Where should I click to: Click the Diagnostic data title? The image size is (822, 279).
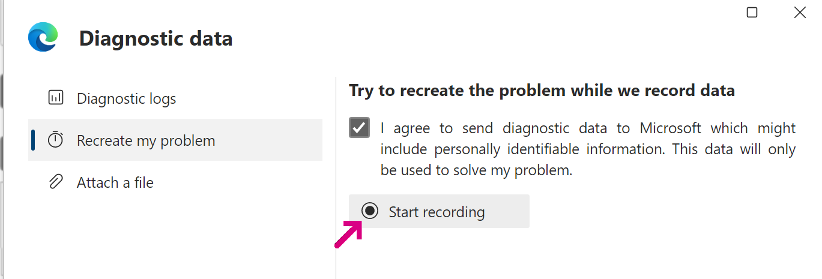click(156, 38)
